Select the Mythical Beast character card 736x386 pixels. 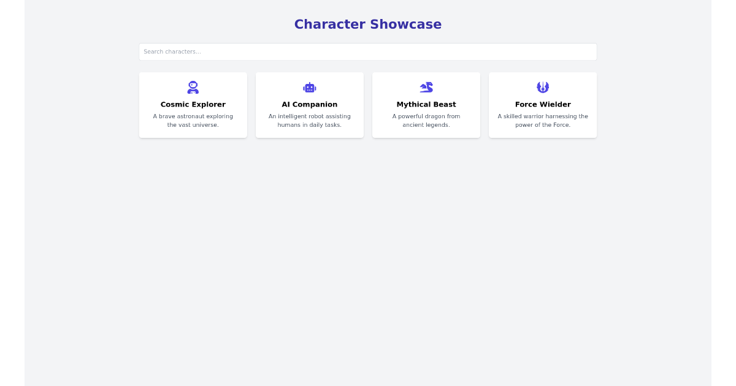(426, 105)
